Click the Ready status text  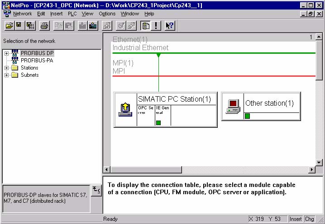point(110,219)
